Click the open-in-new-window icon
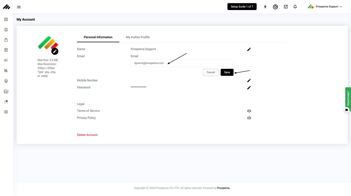 tap(286, 7)
